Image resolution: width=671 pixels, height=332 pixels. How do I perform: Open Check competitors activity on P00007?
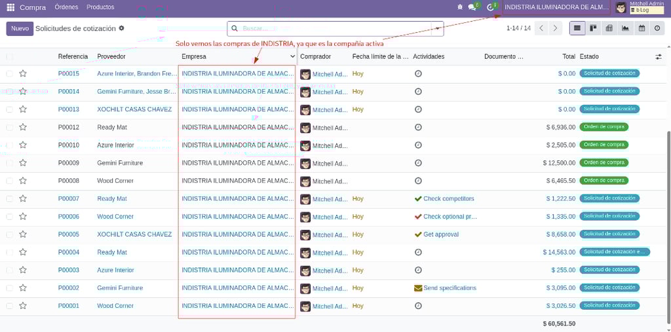point(444,198)
